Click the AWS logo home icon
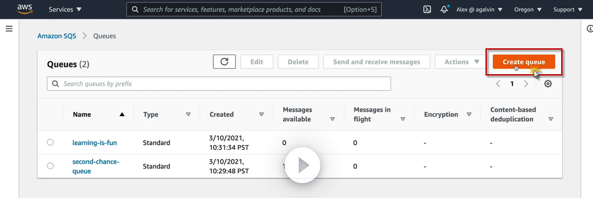 pos(25,9)
